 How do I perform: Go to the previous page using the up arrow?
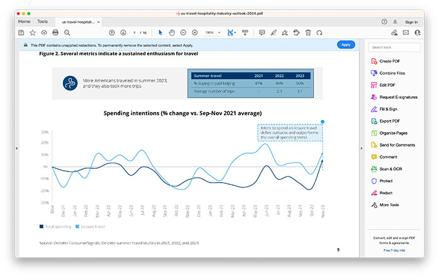[112, 32]
